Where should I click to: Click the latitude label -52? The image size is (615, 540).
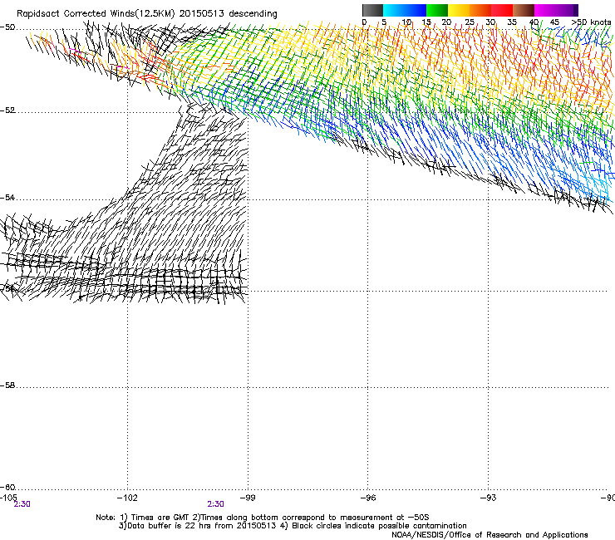point(7,110)
